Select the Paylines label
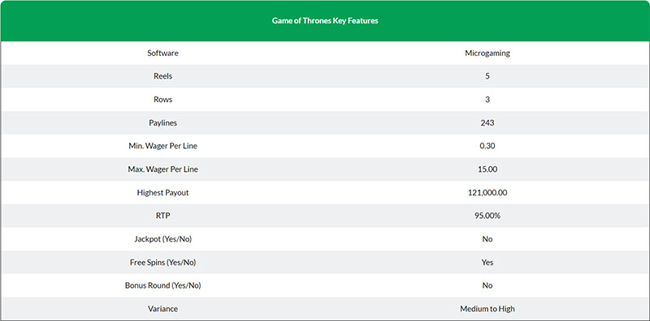Image resolution: width=650 pixels, height=321 pixels. [163, 123]
